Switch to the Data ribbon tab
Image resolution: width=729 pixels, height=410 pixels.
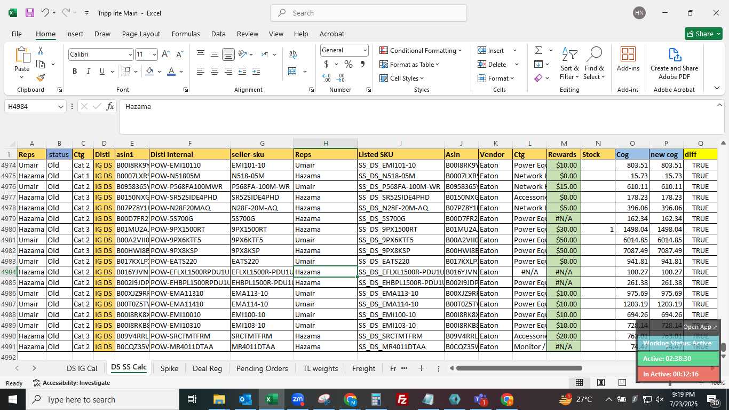click(x=218, y=34)
